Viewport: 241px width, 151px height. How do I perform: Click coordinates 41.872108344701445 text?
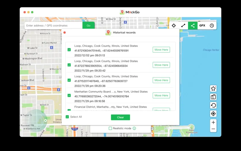coord(102,51)
